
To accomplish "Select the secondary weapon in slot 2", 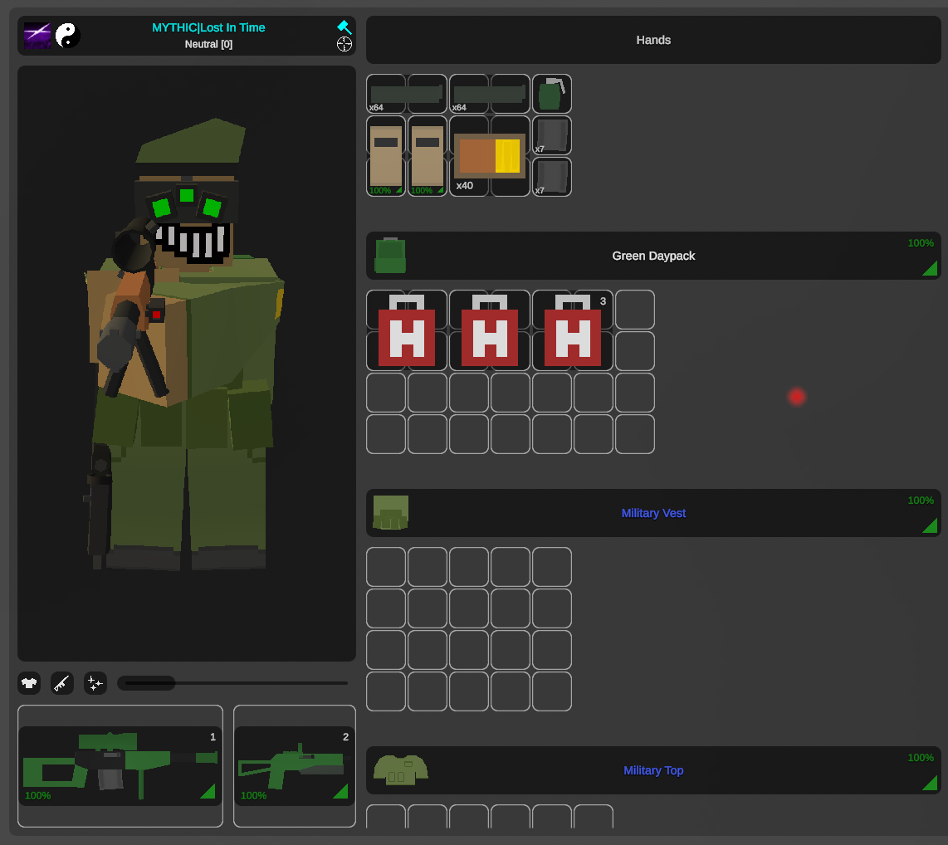I will [x=295, y=765].
